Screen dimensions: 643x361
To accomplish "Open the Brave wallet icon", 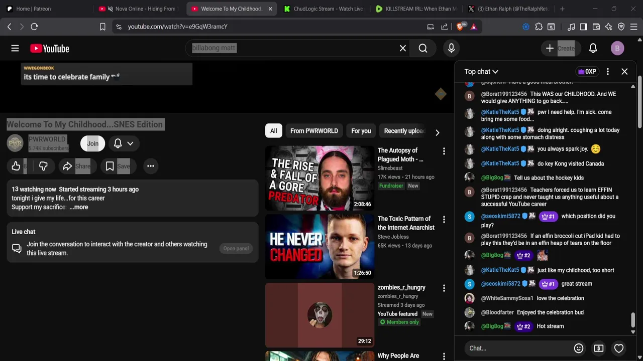I will coord(596,27).
